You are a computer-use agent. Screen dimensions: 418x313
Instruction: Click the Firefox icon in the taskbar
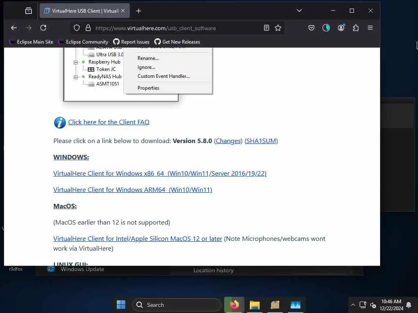(x=234, y=305)
